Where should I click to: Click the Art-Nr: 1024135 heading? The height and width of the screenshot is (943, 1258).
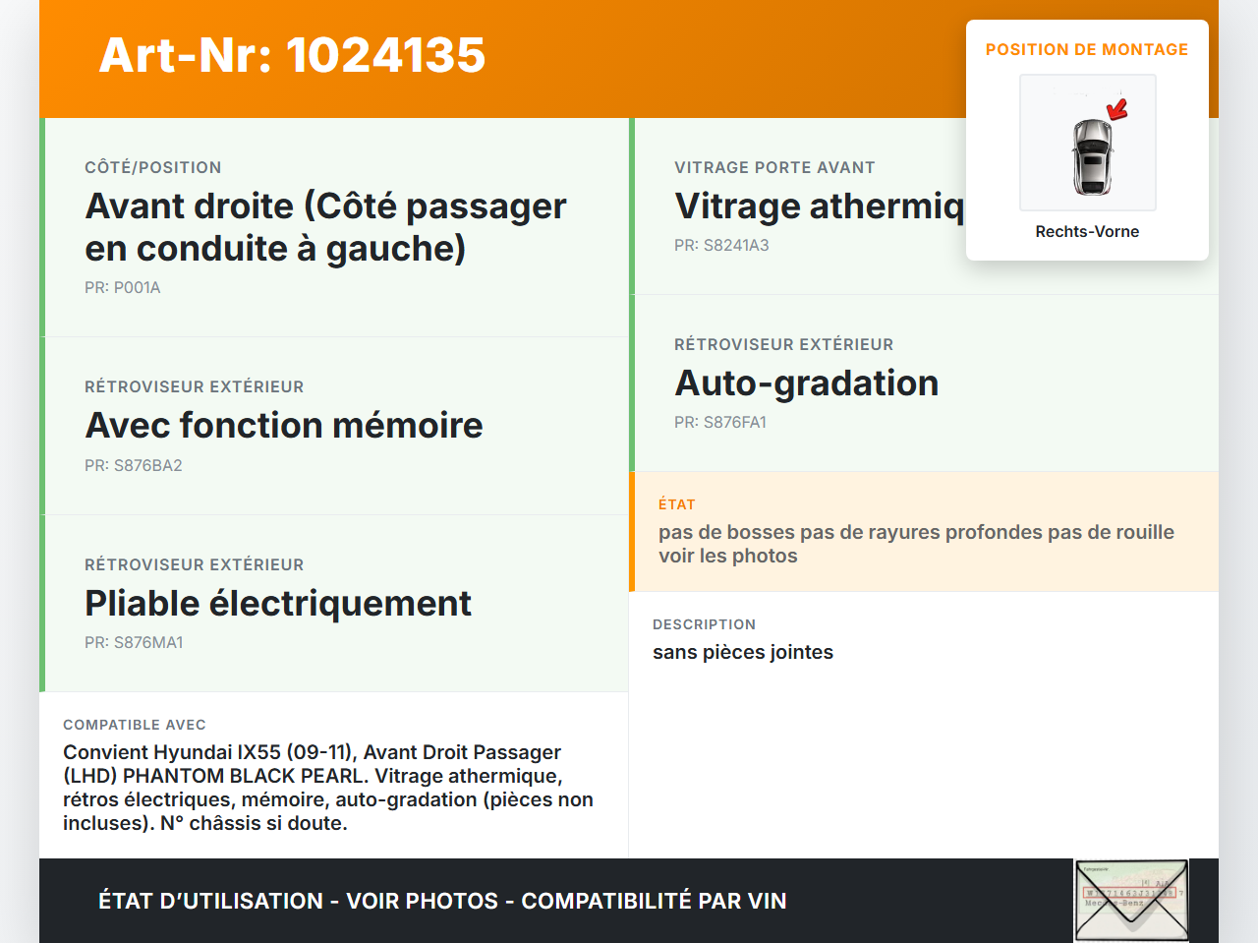[292, 55]
